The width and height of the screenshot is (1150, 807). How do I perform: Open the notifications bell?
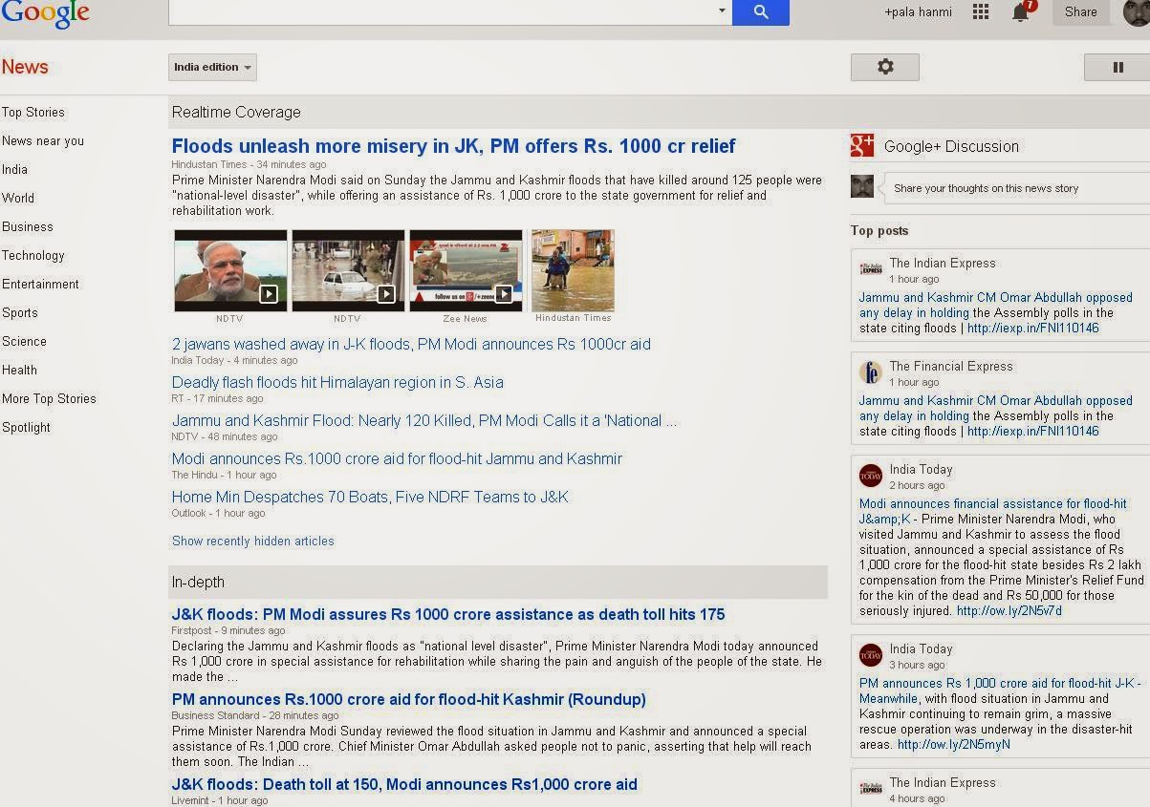coord(1021,11)
